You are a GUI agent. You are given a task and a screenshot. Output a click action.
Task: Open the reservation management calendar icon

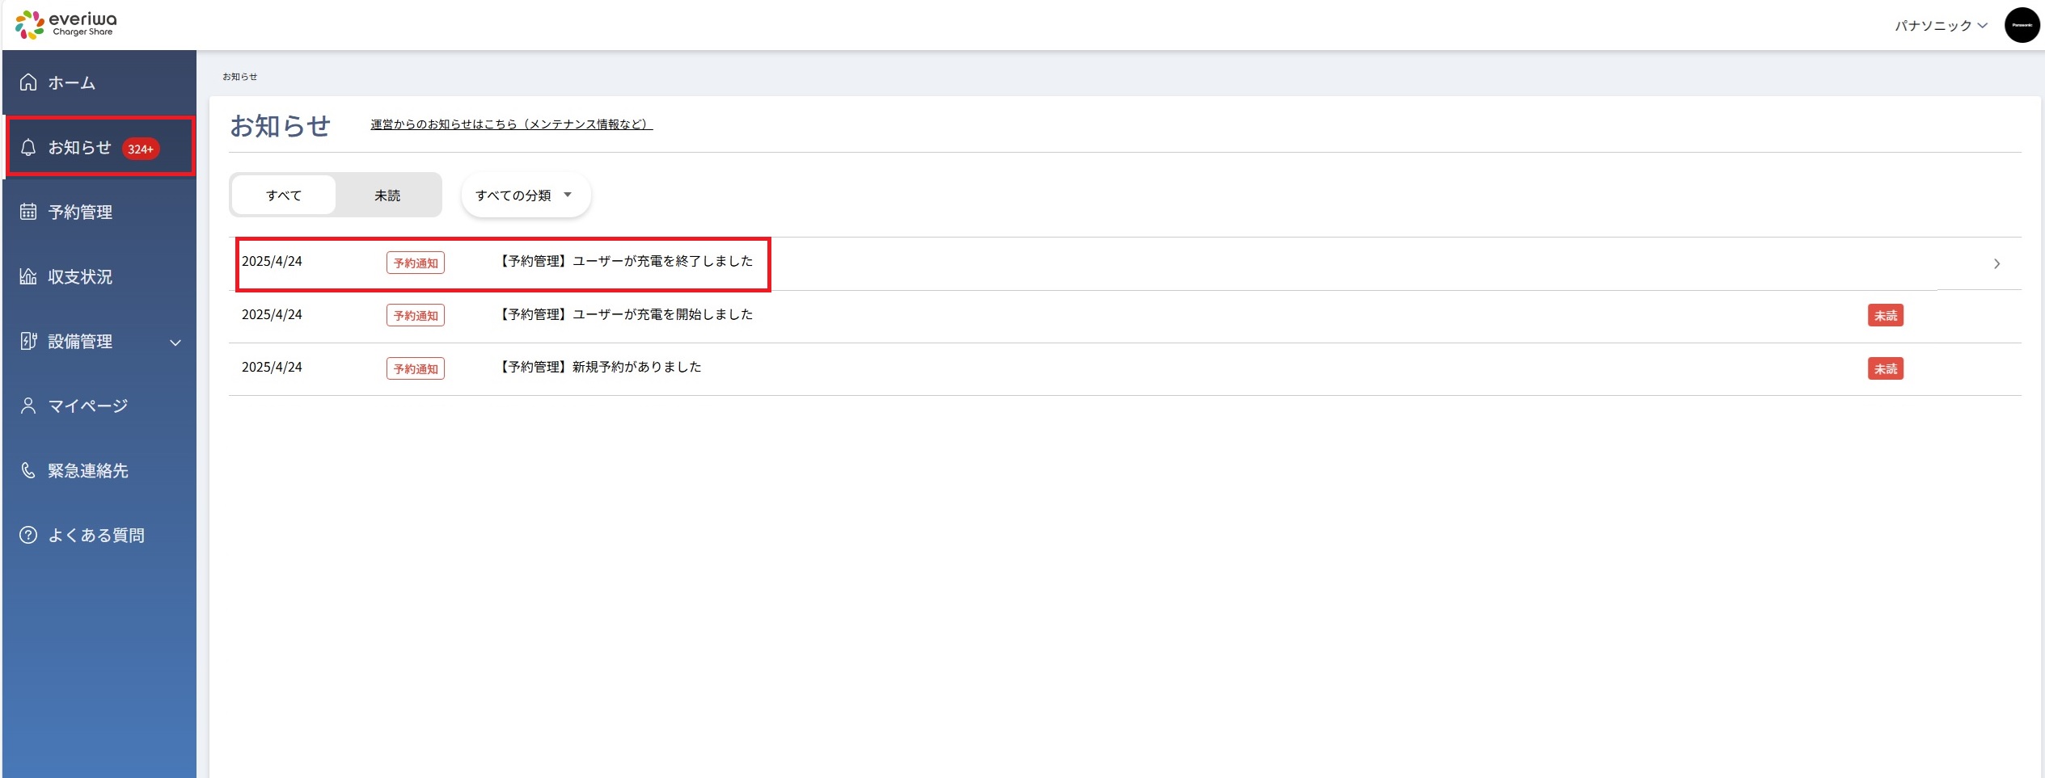28,212
